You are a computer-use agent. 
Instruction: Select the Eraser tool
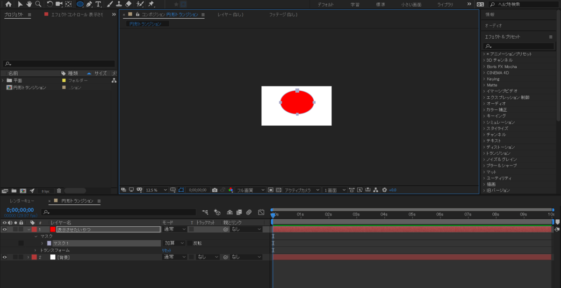tap(129, 4)
